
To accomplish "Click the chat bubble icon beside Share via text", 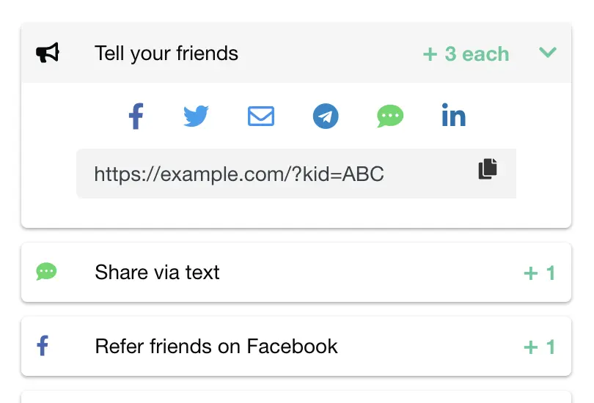I will coord(46,272).
